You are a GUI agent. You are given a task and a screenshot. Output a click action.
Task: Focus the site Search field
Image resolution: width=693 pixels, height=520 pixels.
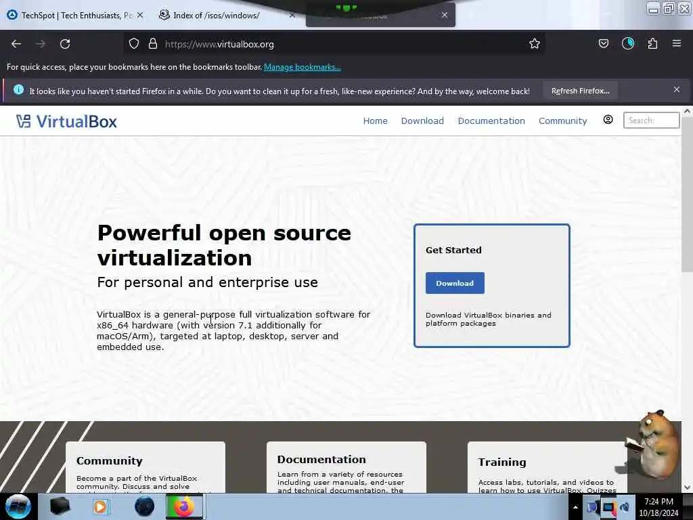click(x=651, y=121)
